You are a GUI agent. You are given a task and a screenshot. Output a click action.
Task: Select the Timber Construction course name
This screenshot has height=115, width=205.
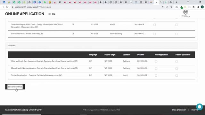tap(37, 75)
